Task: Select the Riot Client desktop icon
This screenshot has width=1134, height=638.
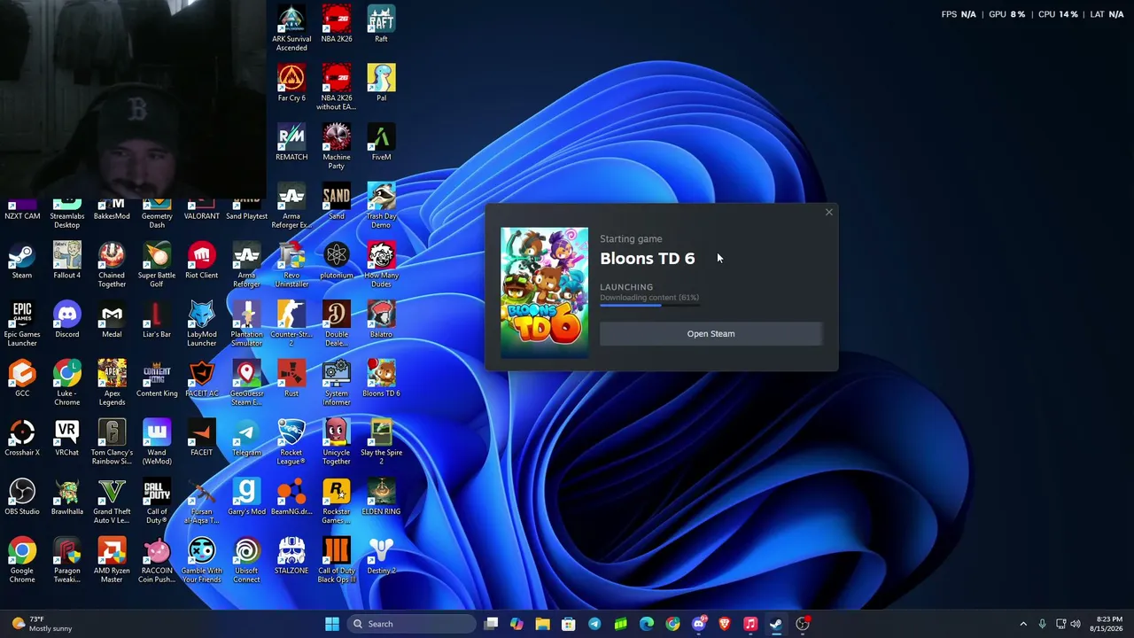Action: click(x=201, y=261)
